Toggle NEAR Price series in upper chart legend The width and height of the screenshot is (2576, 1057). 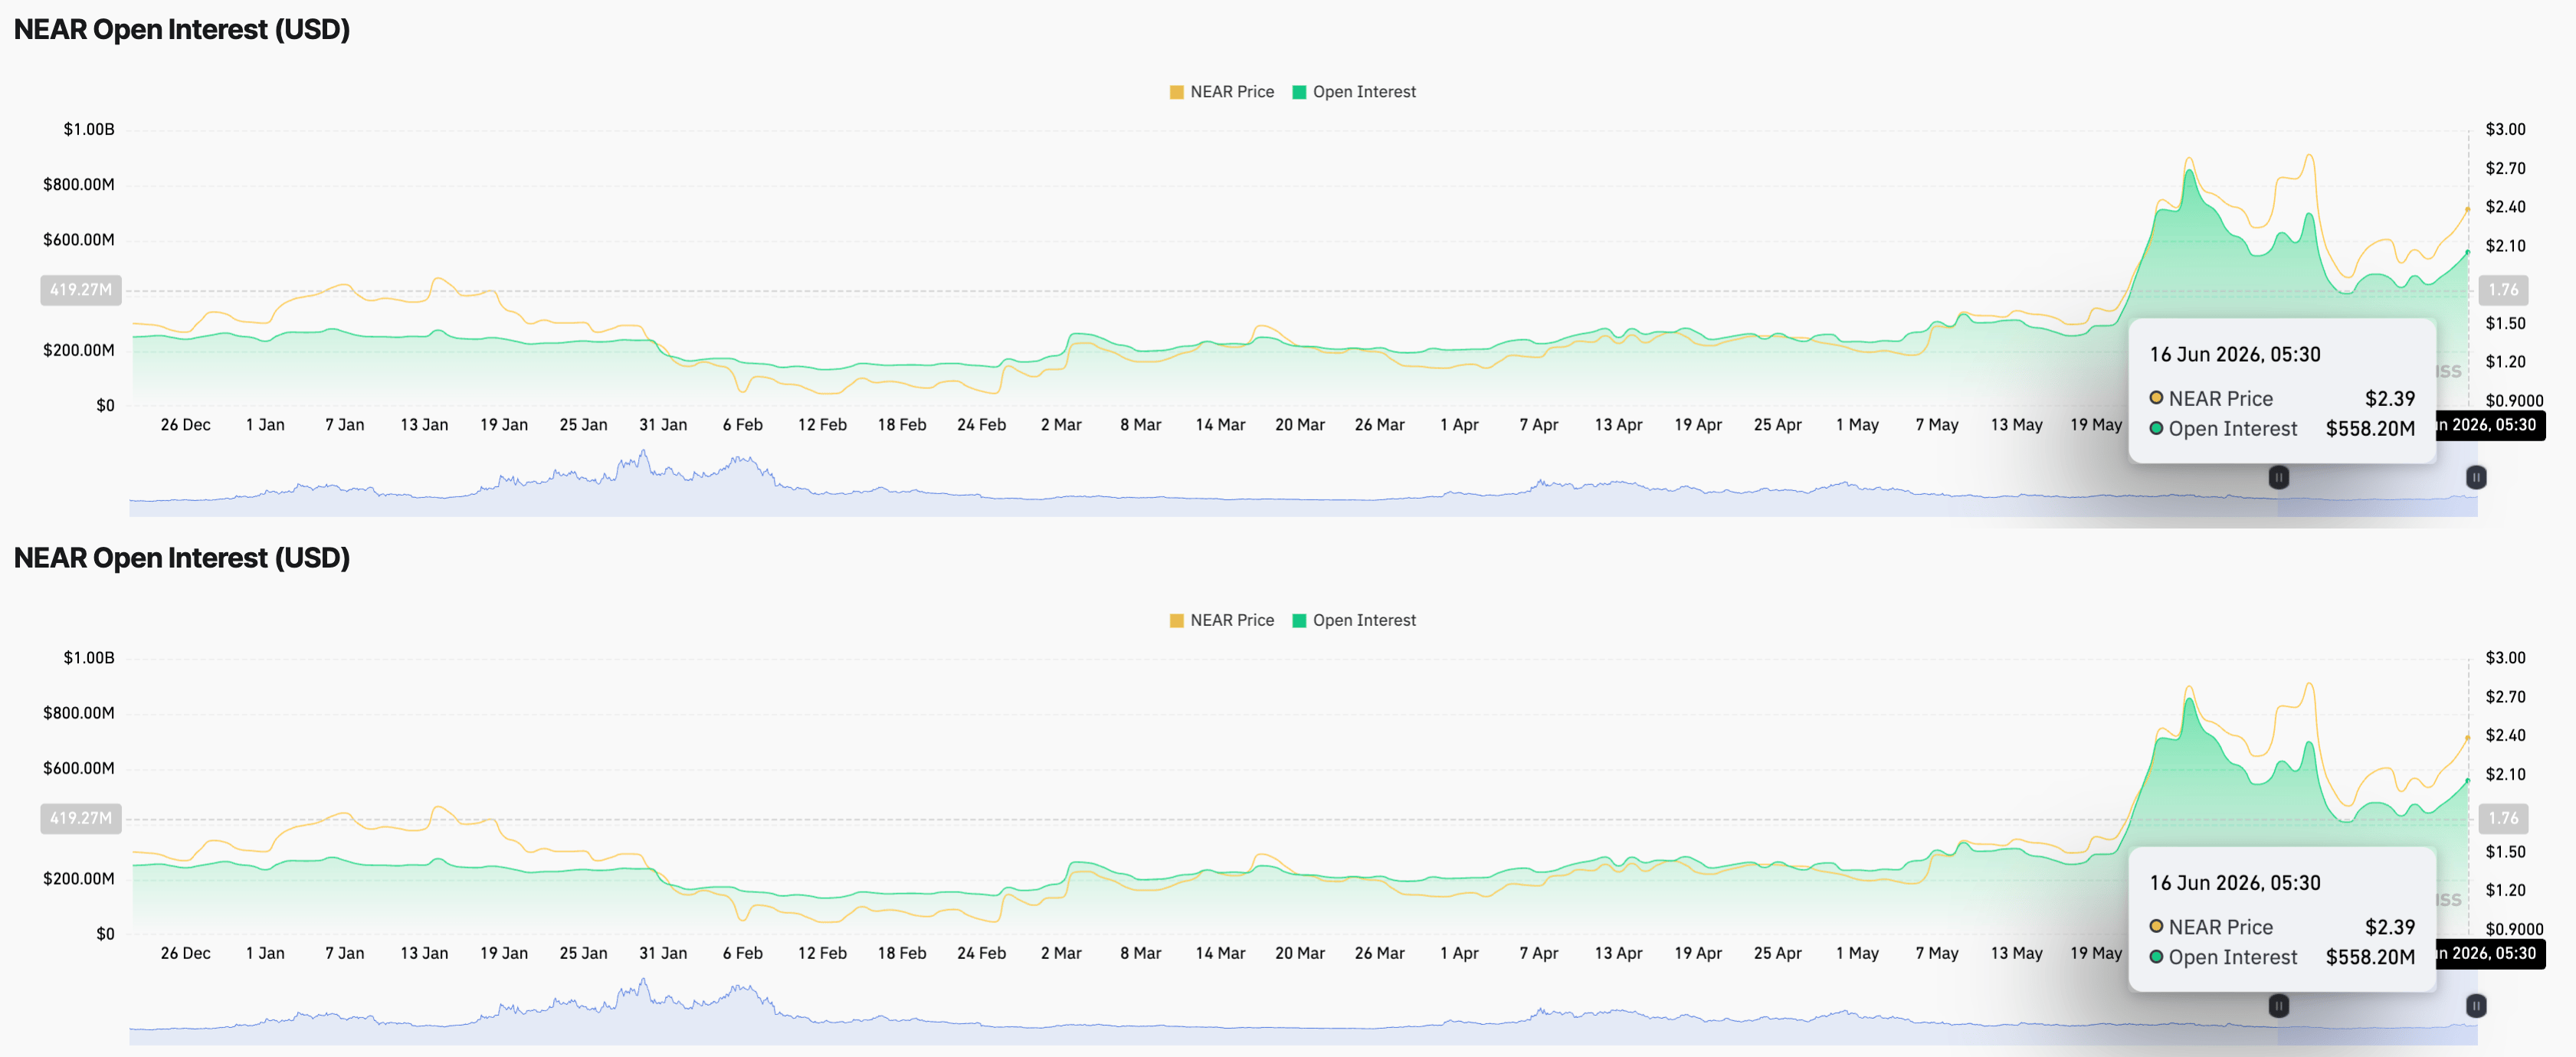(x=1221, y=92)
